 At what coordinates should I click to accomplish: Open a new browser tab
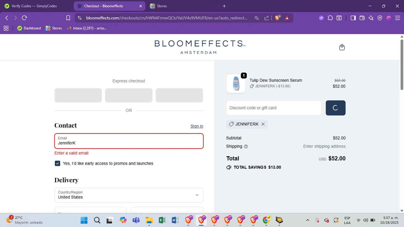coord(224,6)
